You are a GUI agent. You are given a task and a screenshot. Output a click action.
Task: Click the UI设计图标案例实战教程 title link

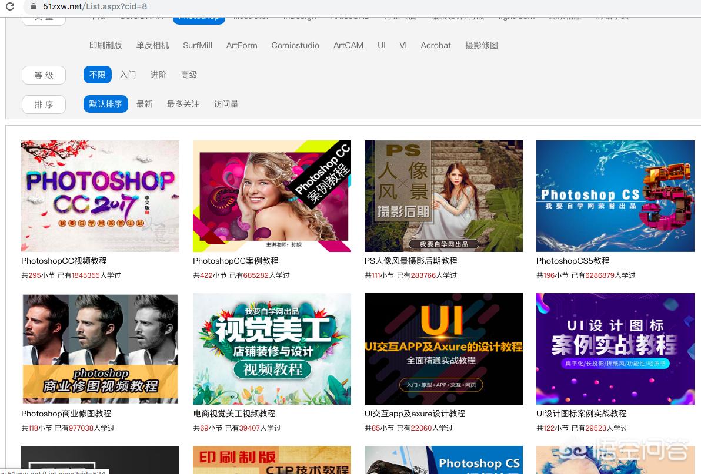pyautogui.click(x=581, y=414)
